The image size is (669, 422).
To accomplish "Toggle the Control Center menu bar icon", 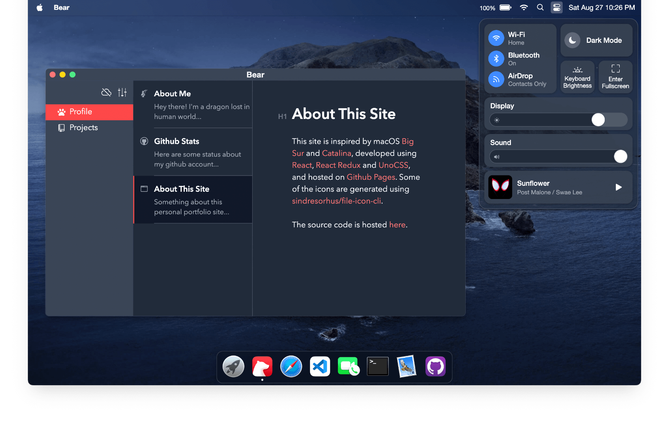I will point(557,8).
